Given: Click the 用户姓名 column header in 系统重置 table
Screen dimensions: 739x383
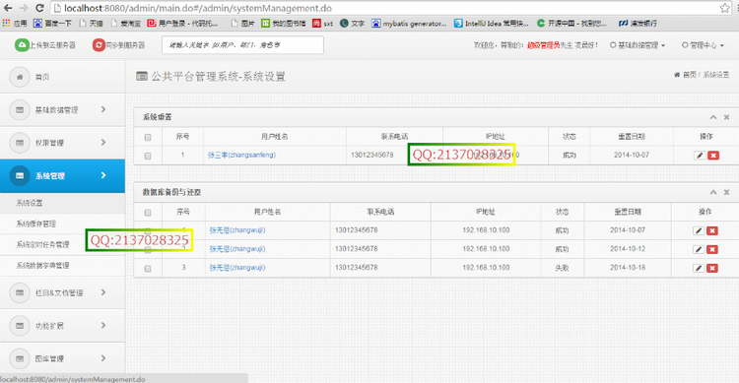Looking at the screenshot, I should [x=274, y=137].
